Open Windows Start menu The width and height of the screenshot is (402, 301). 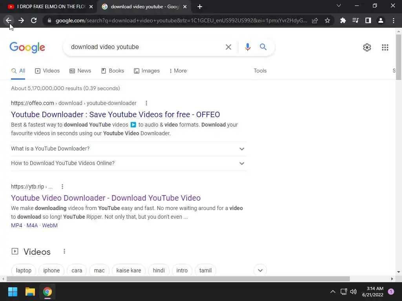pos(13,292)
